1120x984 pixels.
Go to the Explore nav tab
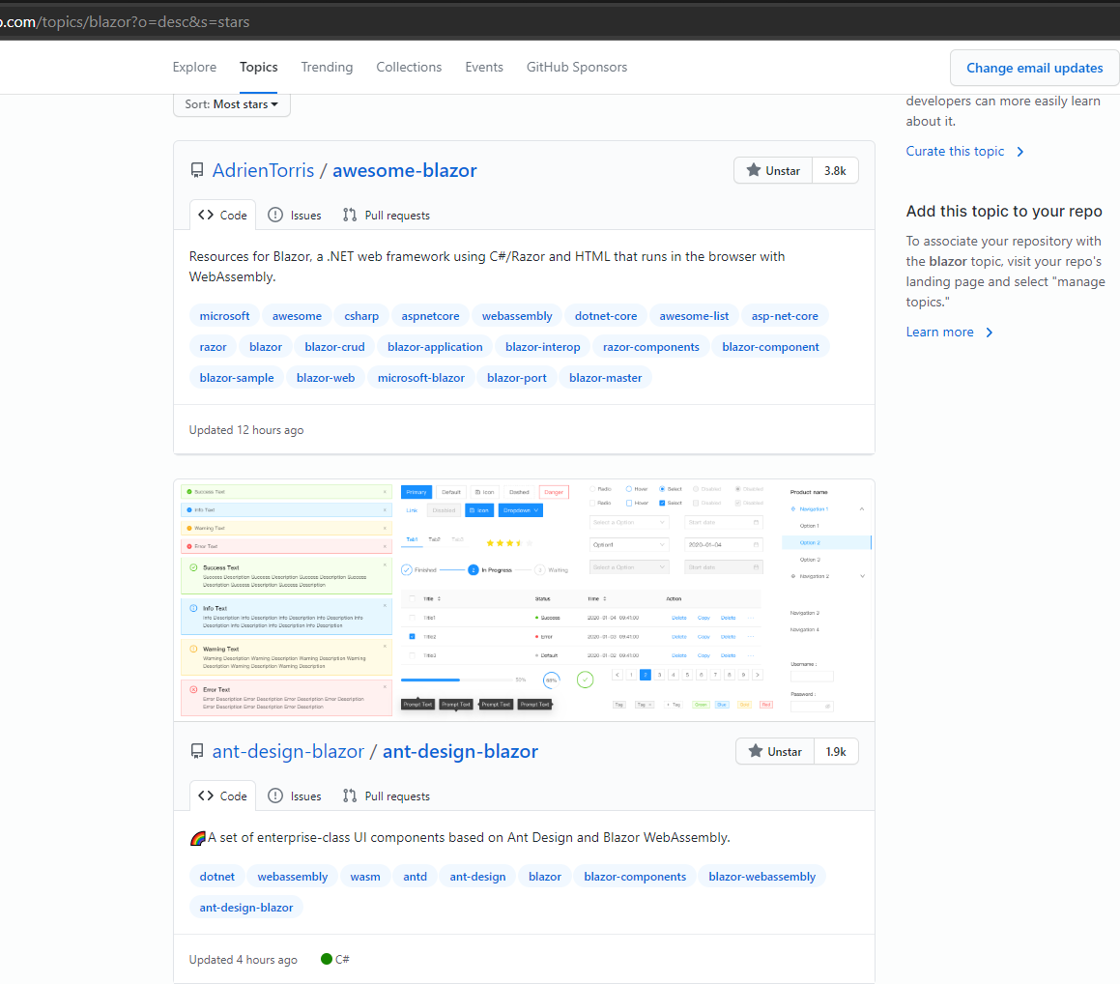click(194, 67)
